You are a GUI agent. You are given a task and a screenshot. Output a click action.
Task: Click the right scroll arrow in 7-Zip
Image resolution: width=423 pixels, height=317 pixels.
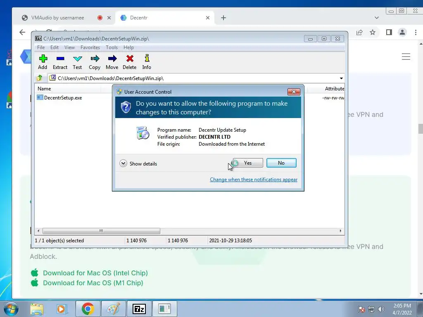click(340, 231)
